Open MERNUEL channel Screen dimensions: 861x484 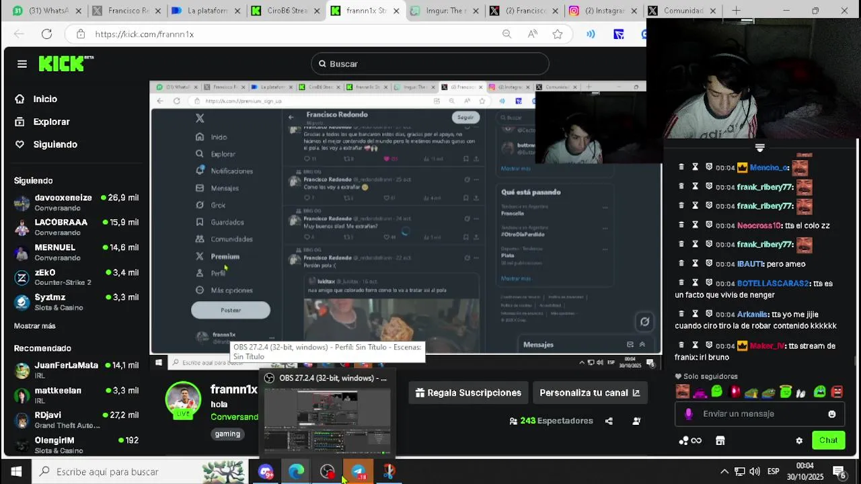click(76, 252)
